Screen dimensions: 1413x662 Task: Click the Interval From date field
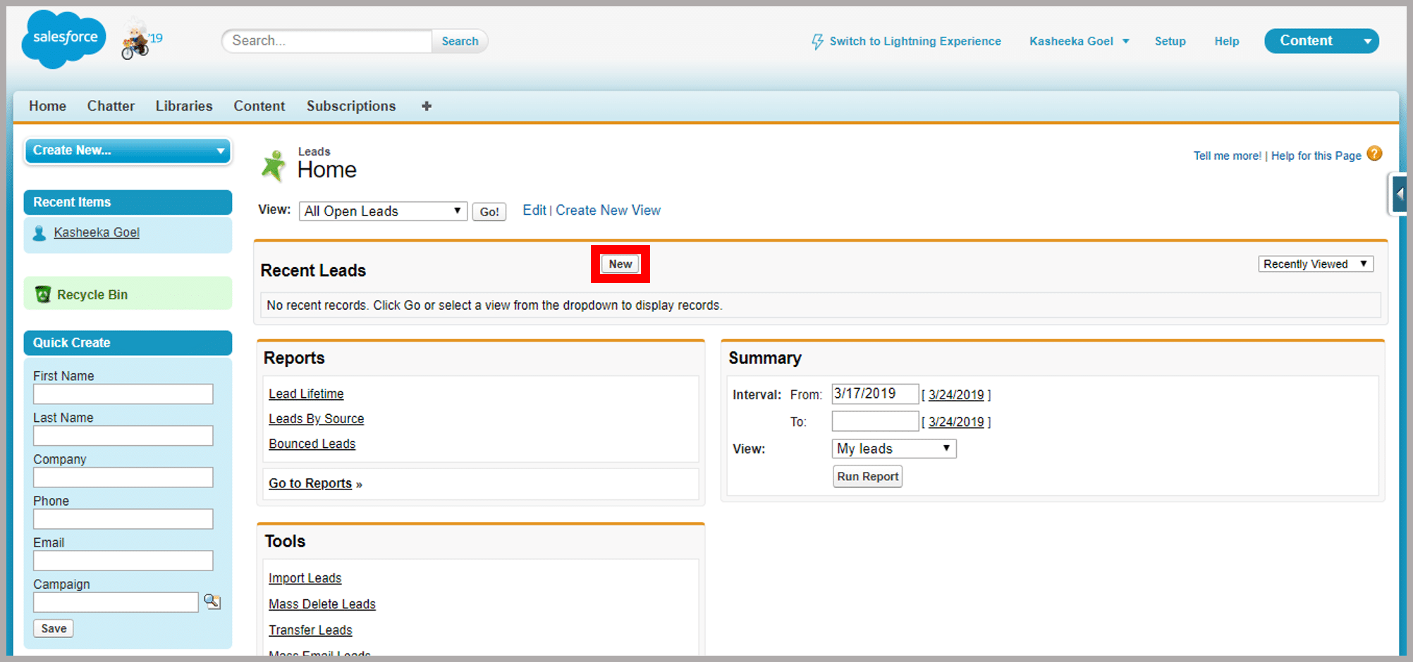point(875,394)
